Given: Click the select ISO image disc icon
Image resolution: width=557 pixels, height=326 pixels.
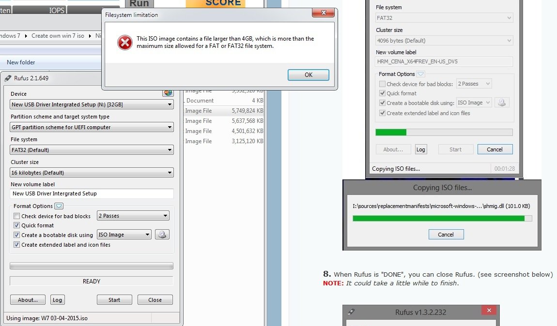Looking at the screenshot, I should (162, 235).
